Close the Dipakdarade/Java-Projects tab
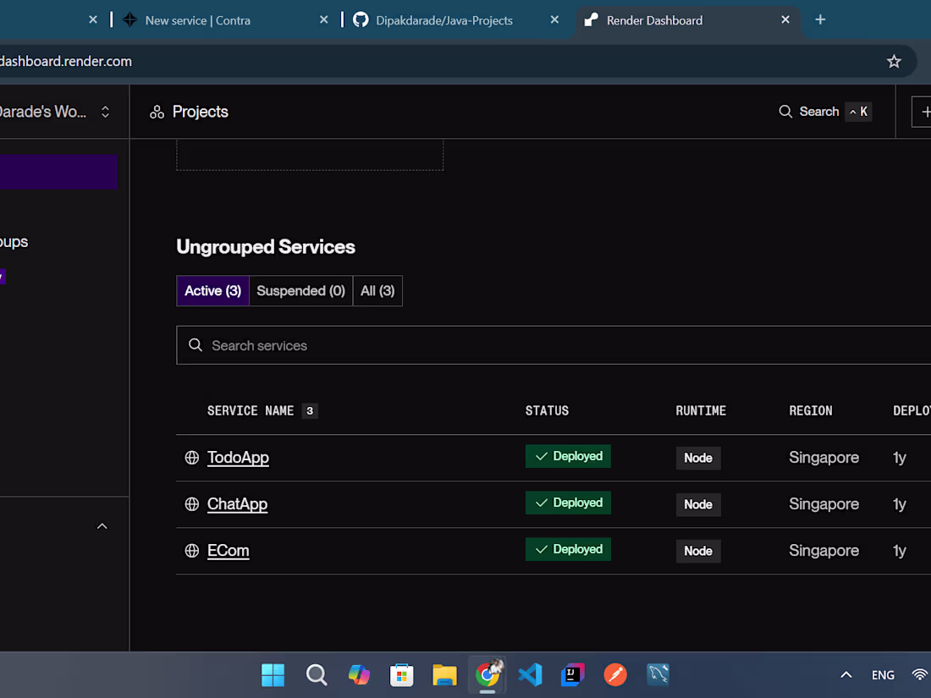 click(554, 19)
